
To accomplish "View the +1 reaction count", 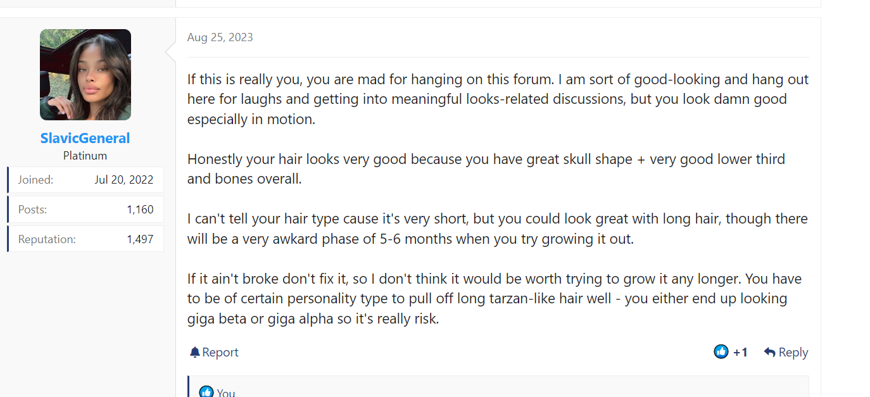I will [740, 352].
